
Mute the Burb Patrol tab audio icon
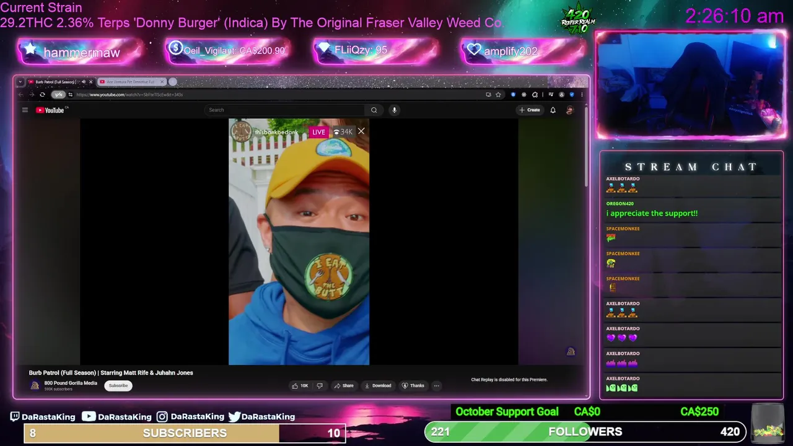click(83, 82)
